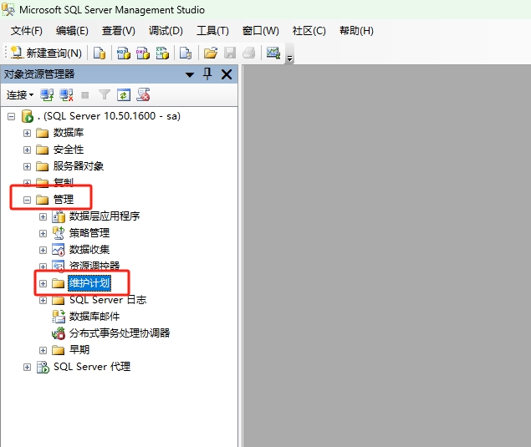Collapse the 管理 folder
The width and height of the screenshot is (531, 447).
click(x=27, y=201)
